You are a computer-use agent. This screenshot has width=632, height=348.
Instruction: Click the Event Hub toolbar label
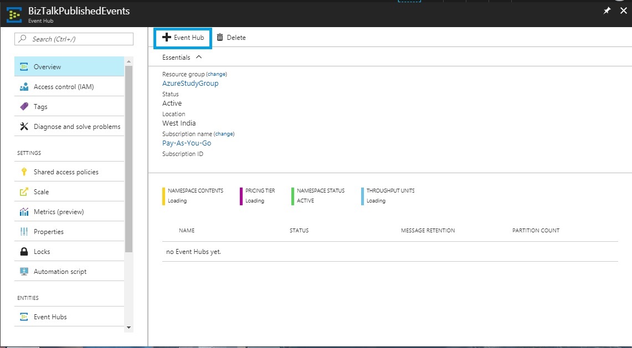pos(189,38)
